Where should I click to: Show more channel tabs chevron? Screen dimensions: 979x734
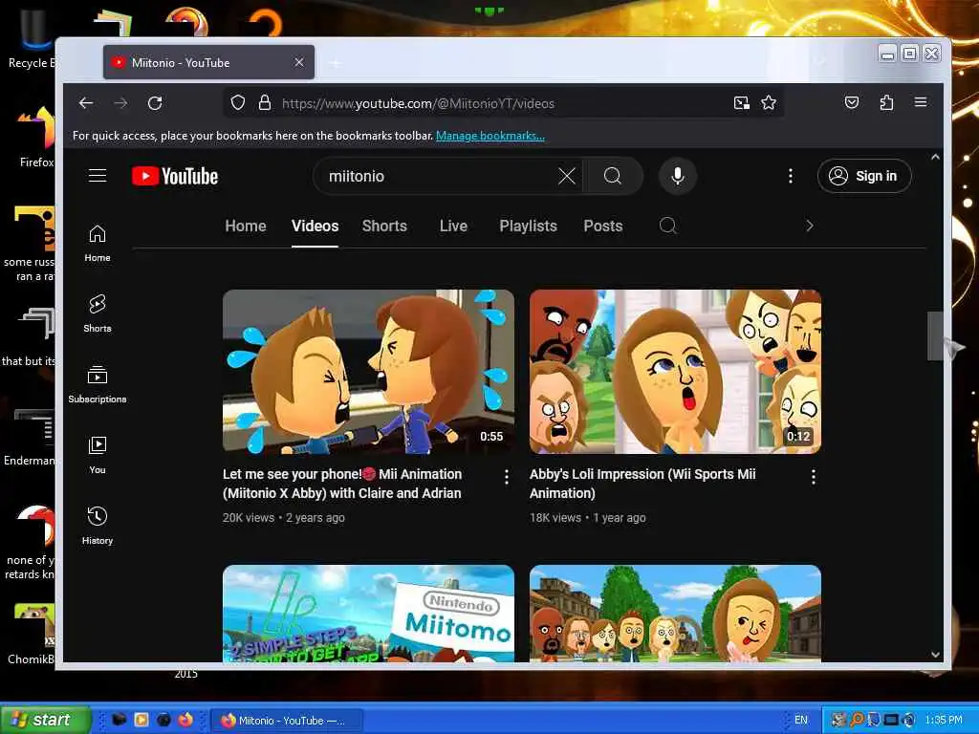[x=809, y=226]
